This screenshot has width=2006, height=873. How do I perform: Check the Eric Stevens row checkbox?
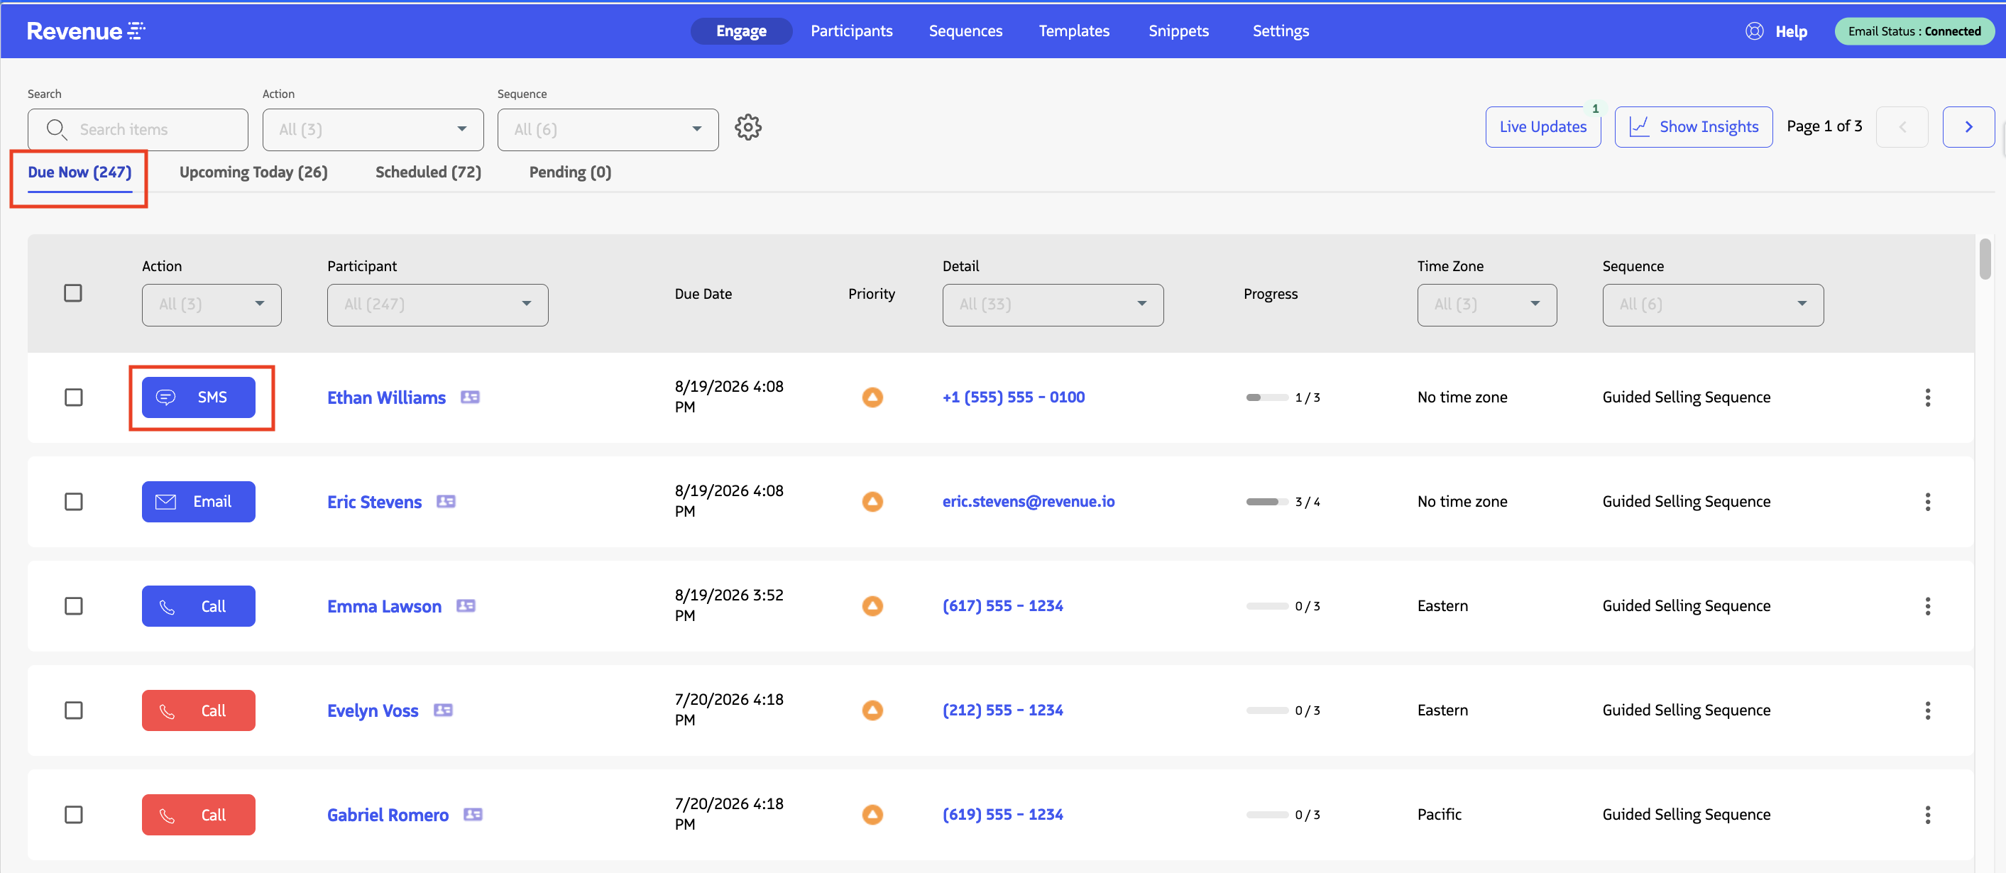coord(73,502)
